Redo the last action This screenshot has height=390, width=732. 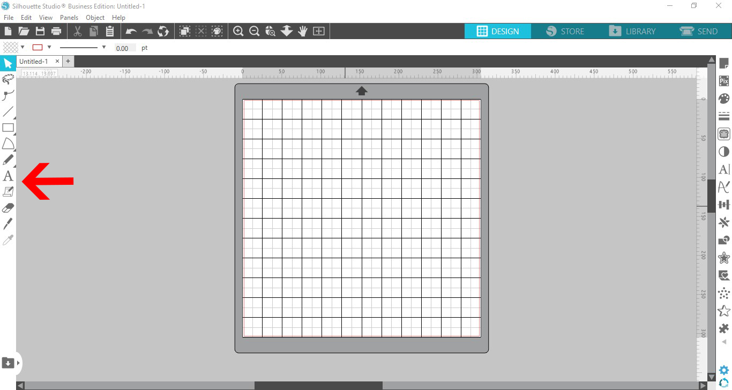click(x=147, y=32)
